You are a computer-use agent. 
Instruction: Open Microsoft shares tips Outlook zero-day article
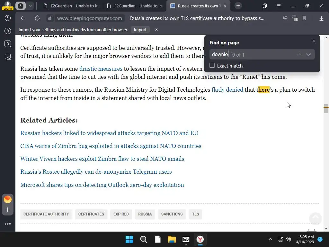102,185
